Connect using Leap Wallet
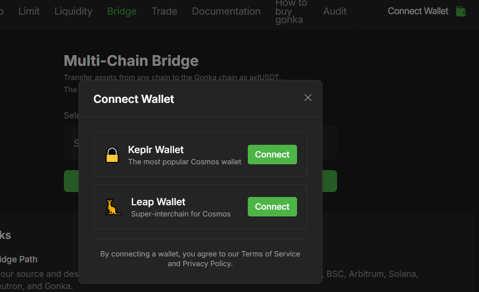 (x=272, y=206)
